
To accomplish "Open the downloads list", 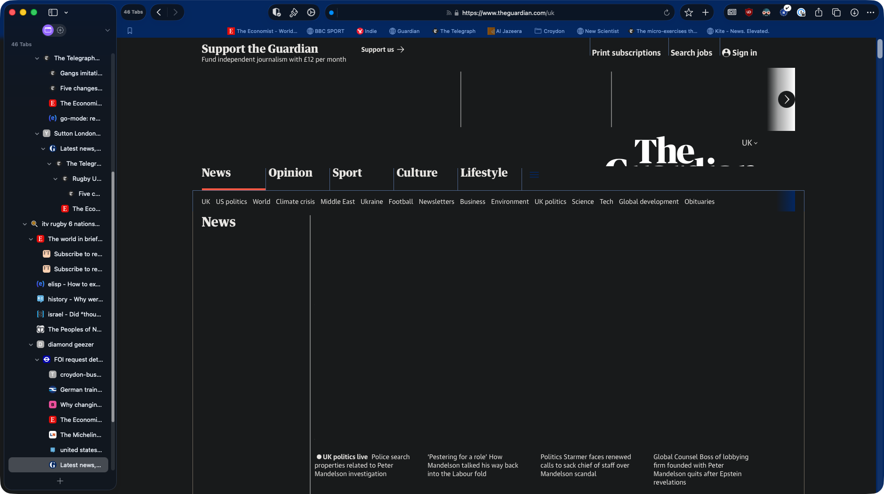I will pos(854,12).
